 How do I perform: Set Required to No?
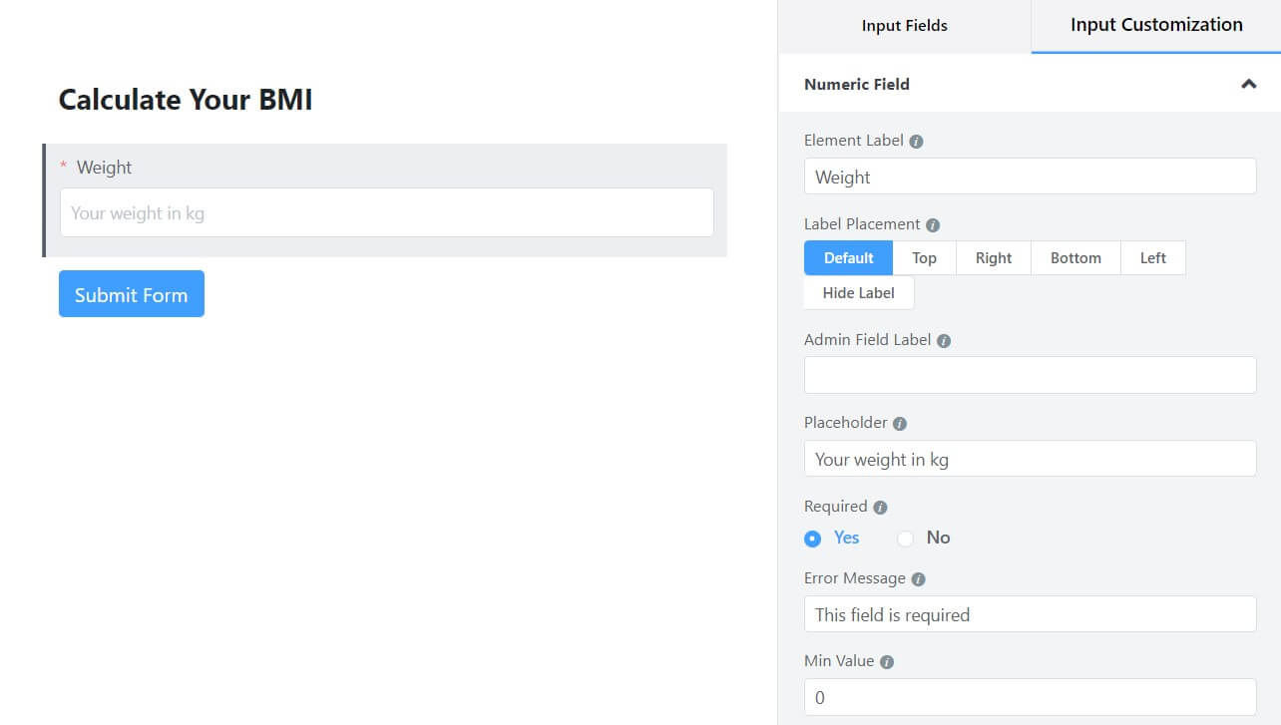[905, 539]
